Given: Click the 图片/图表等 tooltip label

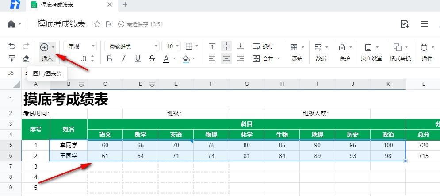Looking at the screenshot, I should pyautogui.click(x=47, y=74).
